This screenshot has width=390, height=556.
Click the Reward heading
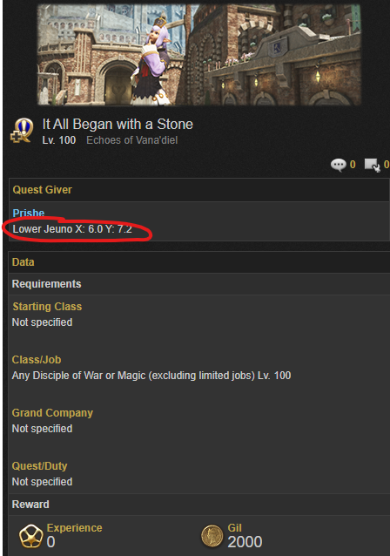pyautogui.click(x=30, y=505)
